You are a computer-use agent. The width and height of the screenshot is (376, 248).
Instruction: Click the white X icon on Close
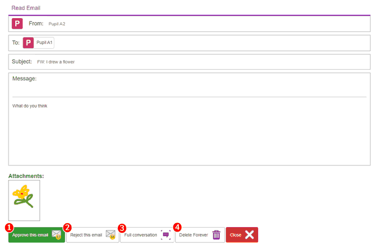[250, 235]
